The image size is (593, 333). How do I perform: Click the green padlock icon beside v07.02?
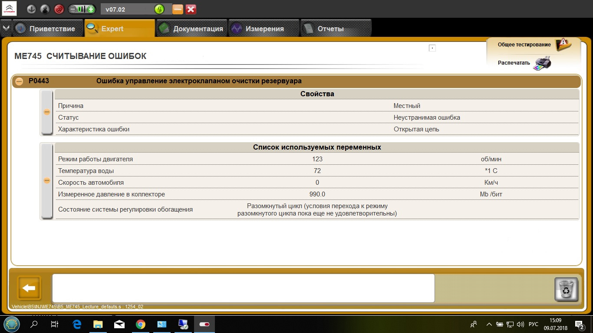click(x=159, y=9)
